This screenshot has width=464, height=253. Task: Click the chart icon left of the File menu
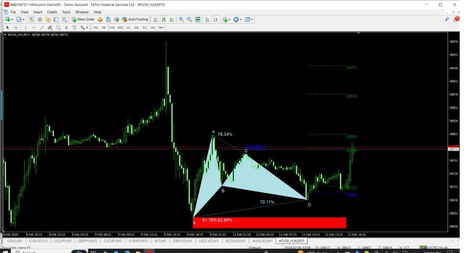(x=6, y=12)
